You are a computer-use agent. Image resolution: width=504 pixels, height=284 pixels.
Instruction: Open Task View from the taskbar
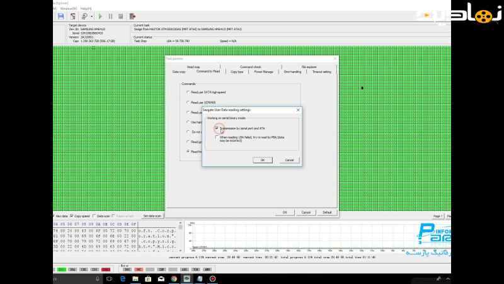[109, 279]
